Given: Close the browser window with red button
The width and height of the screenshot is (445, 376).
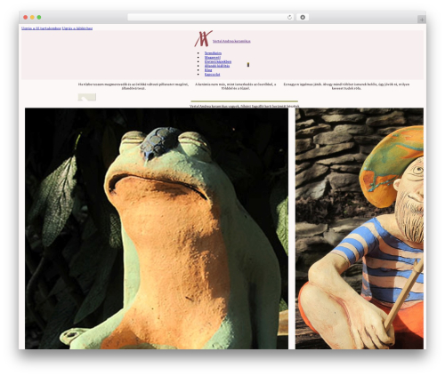Looking at the screenshot, I should [26, 17].
